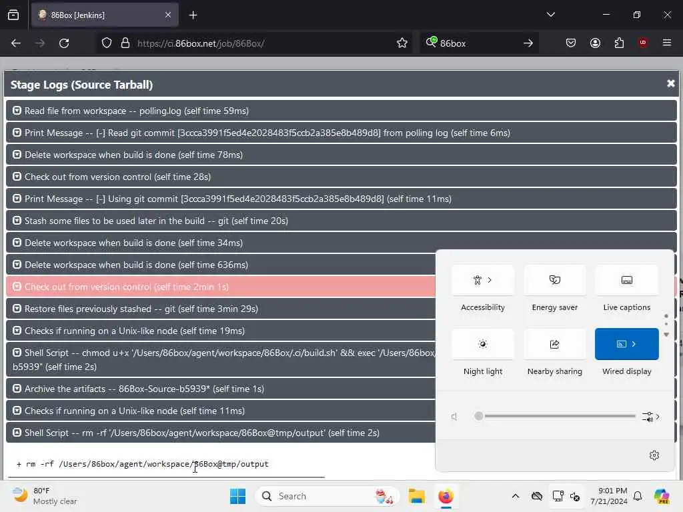Open File Explorer from taskbar
This screenshot has width=683, height=512.
point(416,496)
